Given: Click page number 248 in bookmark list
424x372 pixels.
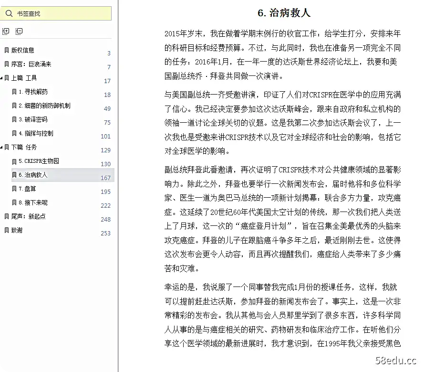Looking at the screenshot, I should click(x=106, y=219).
